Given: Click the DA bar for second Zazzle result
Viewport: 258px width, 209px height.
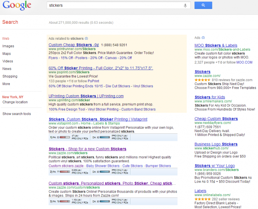Looking at the screenshot, I should click(105, 201).
